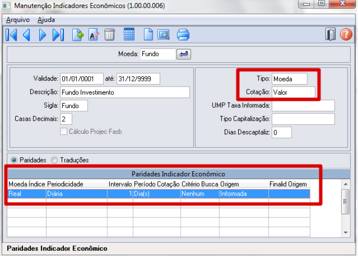The image size is (358, 256).
Task: Select the Informada cell in grid
Action: [244, 194]
